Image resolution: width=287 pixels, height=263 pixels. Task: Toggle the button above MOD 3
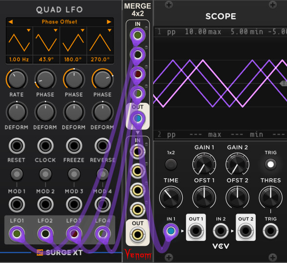(x=74, y=174)
